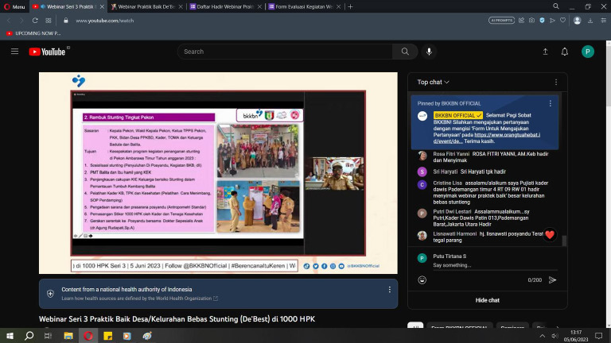Click Rosa Fitri Yanni chat author name
The image size is (611, 343).
coord(451,154)
